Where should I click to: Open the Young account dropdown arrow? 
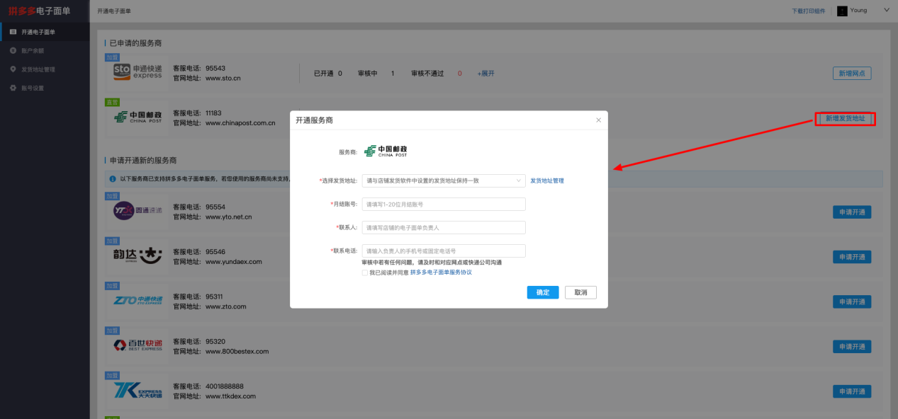point(886,10)
